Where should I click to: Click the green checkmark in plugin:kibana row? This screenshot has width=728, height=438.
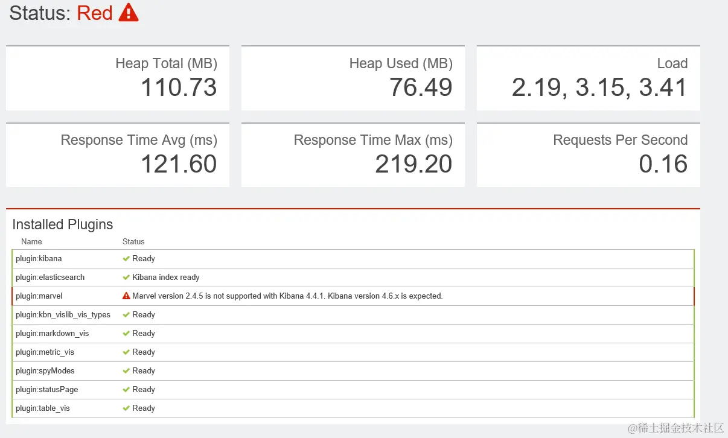pos(126,259)
